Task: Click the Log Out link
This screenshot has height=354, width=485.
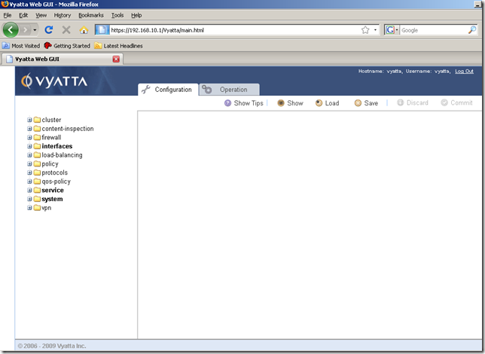Action: point(464,72)
